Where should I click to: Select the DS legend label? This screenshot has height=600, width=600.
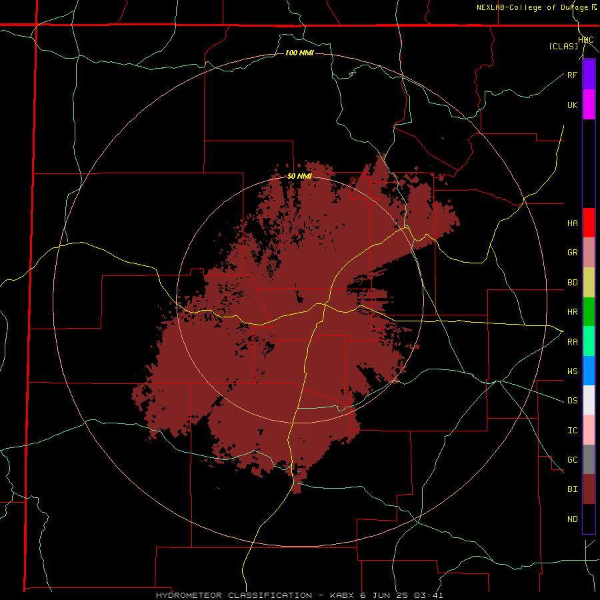pyautogui.click(x=572, y=400)
